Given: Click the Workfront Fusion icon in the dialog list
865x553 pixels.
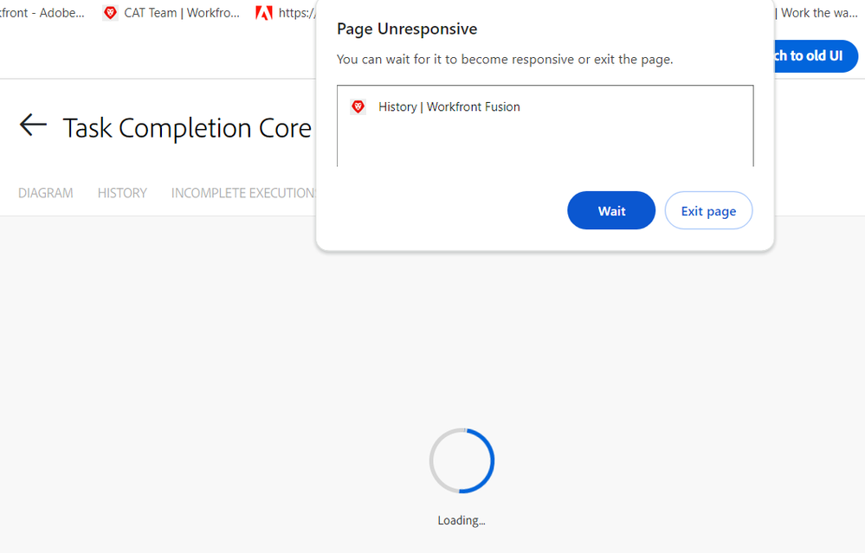Looking at the screenshot, I should 358,106.
